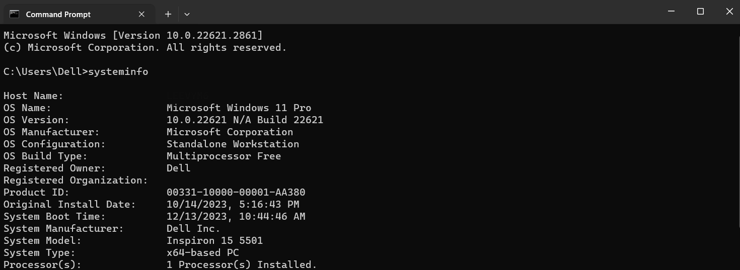Select the Command Prompt tab title
Image resolution: width=740 pixels, height=270 pixels.
pyautogui.click(x=58, y=15)
